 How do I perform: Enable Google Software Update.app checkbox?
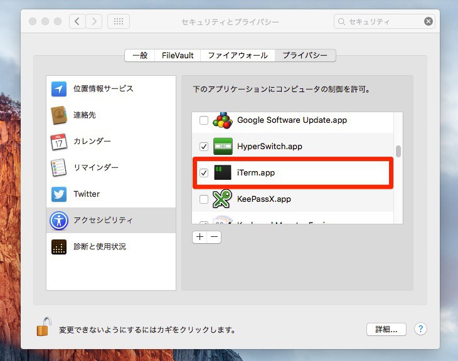[203, 120]
